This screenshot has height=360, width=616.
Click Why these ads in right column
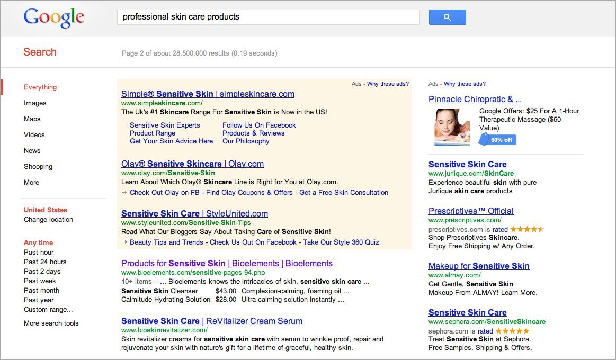[x=465, y=84]
